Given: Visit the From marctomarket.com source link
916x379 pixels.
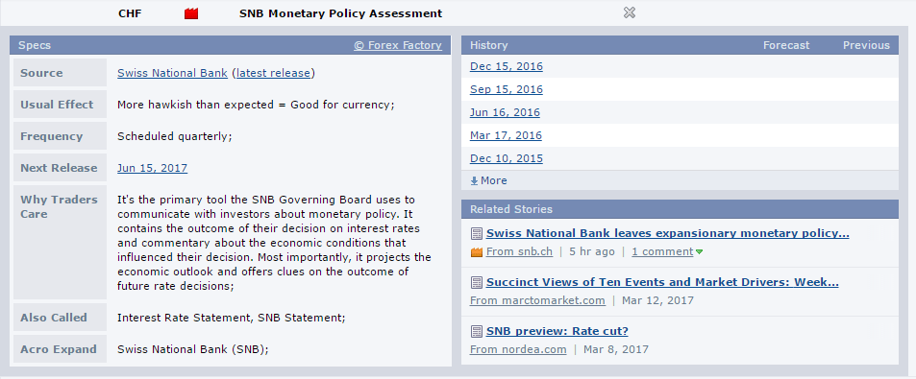Looking at the screenshot, I should 537,300.
